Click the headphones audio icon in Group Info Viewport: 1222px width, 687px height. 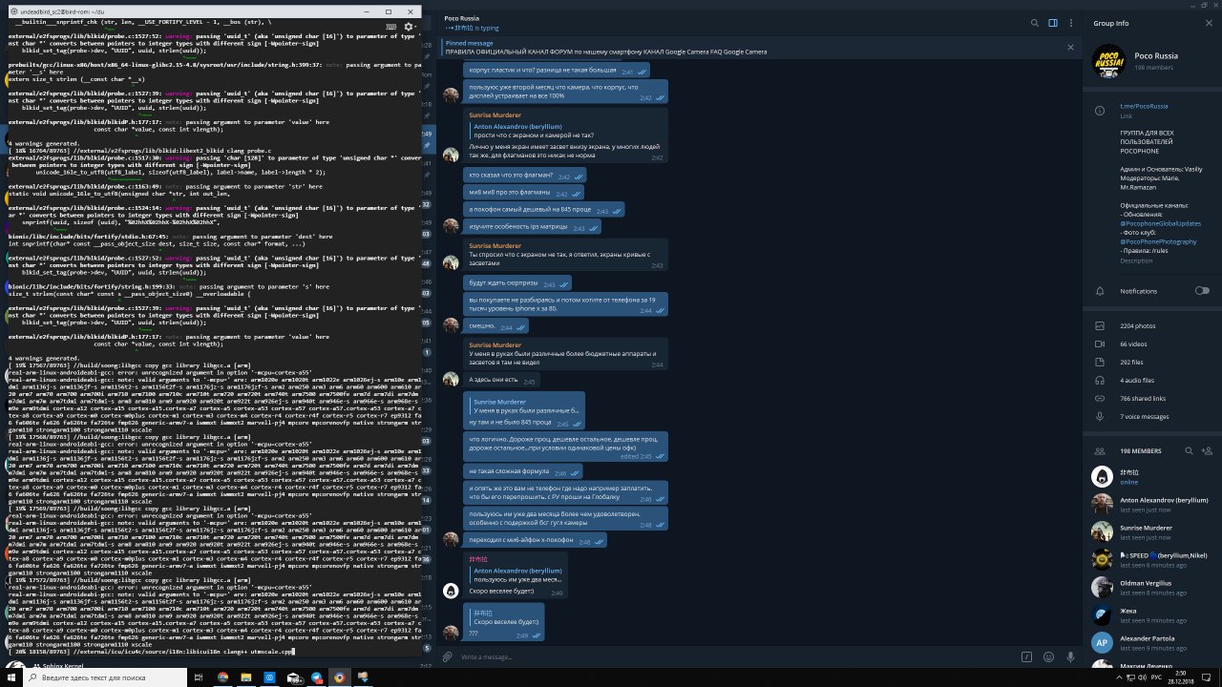[x=1100, y=380]
